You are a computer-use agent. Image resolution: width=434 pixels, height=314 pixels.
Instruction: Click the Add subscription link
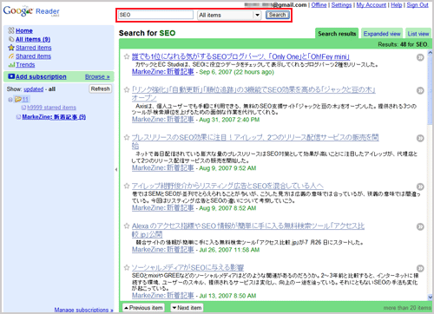point(41,76)
